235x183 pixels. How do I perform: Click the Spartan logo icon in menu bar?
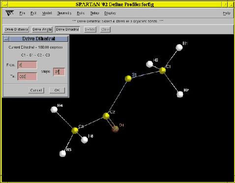tap(9, 13)
